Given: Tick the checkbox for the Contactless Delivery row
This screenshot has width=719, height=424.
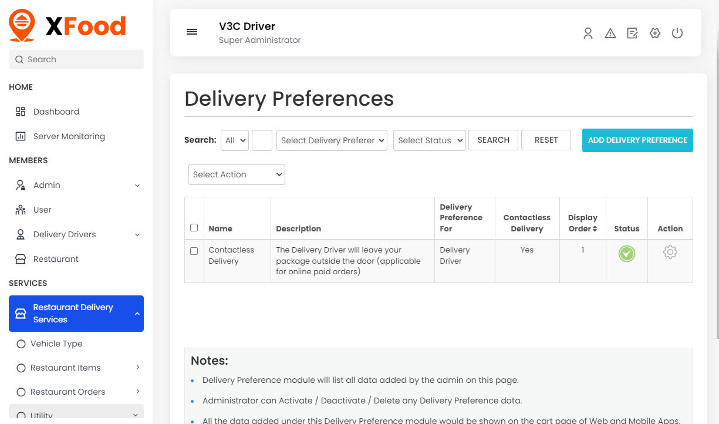Looking at the screenshot, I should [194, 250].
